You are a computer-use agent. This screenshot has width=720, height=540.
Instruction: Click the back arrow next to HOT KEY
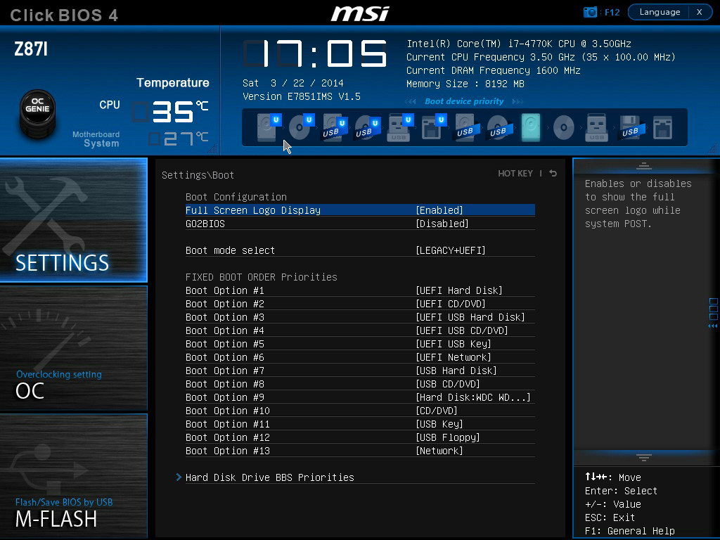pyautogui.click(x=553, y=173)
